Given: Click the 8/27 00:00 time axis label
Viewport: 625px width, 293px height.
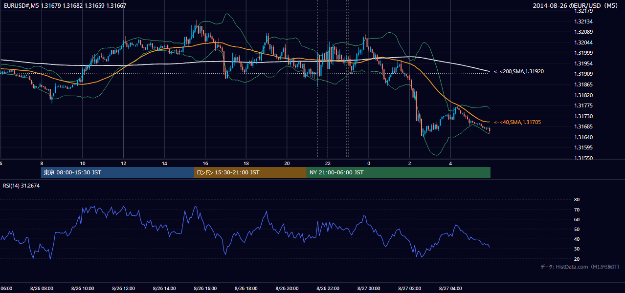Looking at the screenshot, I should pos(369,289).
